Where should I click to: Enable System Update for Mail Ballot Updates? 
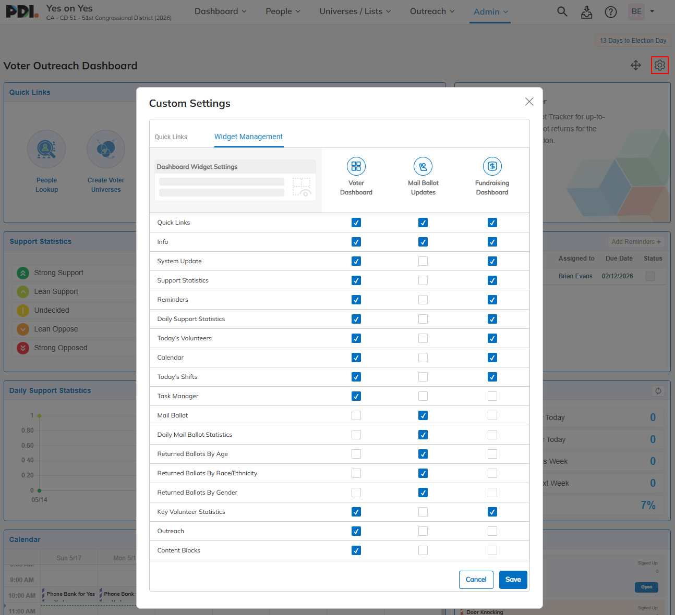423,261
